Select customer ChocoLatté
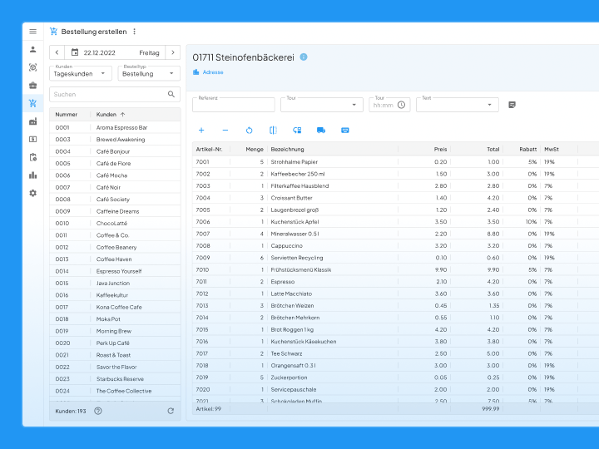 115,224
